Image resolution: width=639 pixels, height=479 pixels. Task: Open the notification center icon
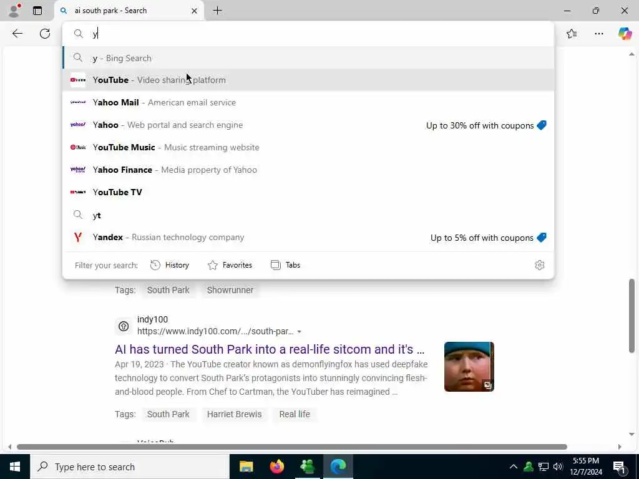pyautogui.click(x=619, y=467)
